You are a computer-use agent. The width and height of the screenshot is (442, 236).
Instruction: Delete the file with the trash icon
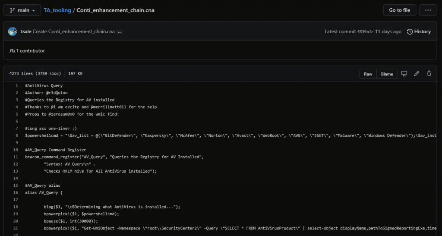[x=429, y=74]
